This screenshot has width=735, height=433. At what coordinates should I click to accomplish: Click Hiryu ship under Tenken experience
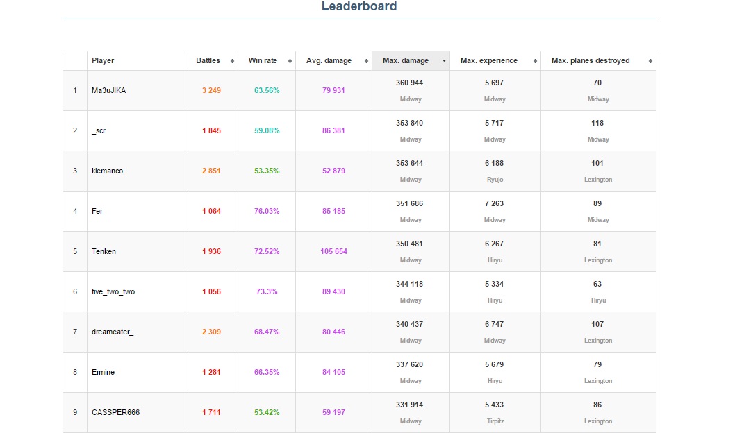(495, 260)
